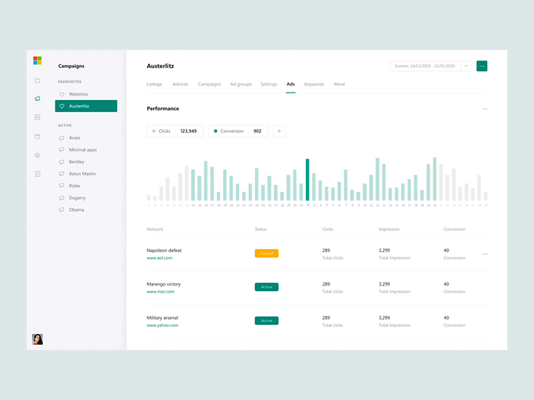Viewport: 534px width, 400px height.
Task: Click the shield icon in sidebar
Action: [37, 136]
